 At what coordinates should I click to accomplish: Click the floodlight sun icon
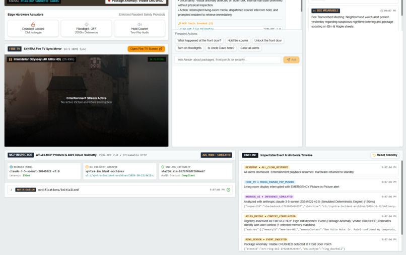[x=87, y=24]
